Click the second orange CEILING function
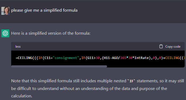This screenshot has height=100, width=186. pyautogui.click(x=172, y=58)
